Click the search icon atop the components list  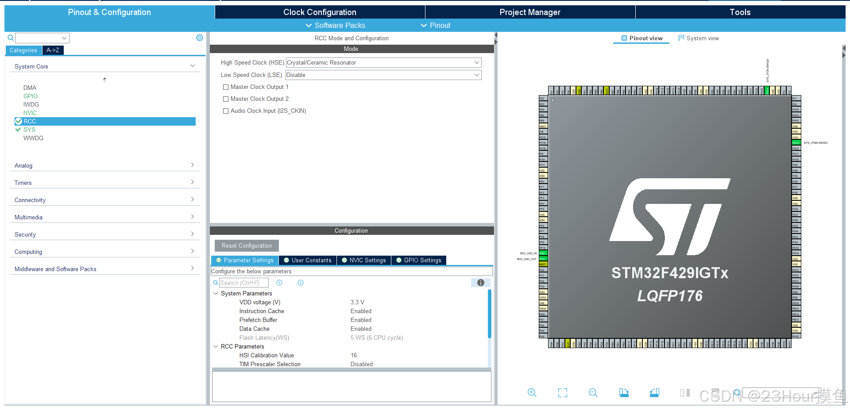[10, 38]
